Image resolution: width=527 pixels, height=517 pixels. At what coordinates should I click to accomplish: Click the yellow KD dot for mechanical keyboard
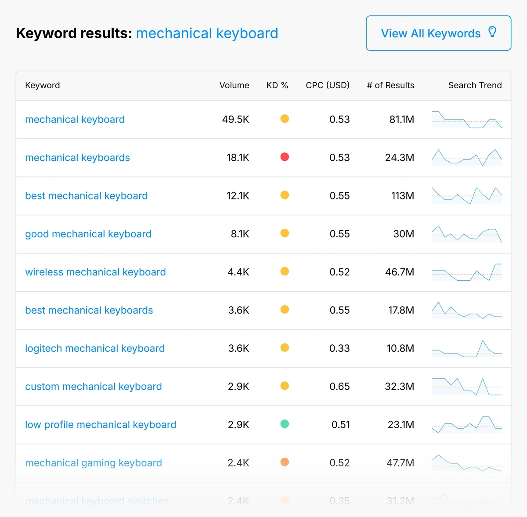pos(285,119)
